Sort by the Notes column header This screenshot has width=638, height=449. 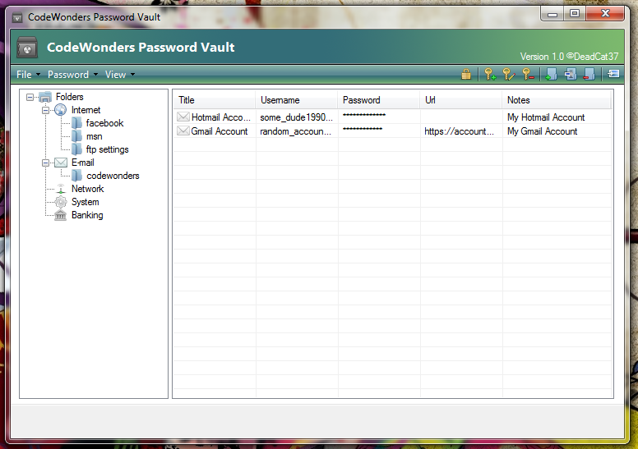pyautogui.click(x=557, y=100)
